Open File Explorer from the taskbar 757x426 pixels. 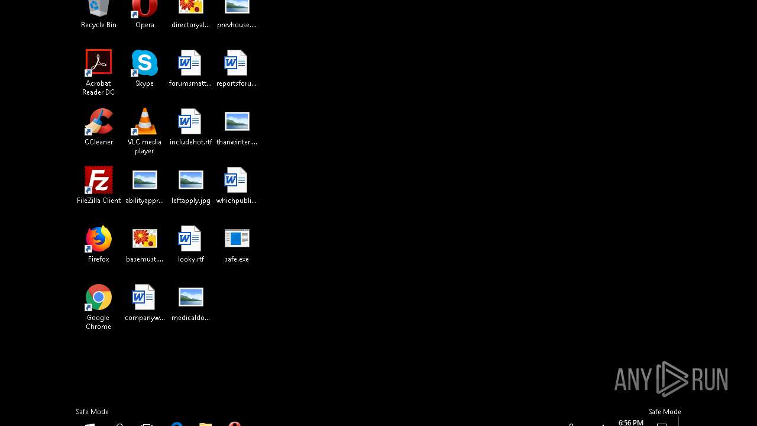click(x=205, y=424)
